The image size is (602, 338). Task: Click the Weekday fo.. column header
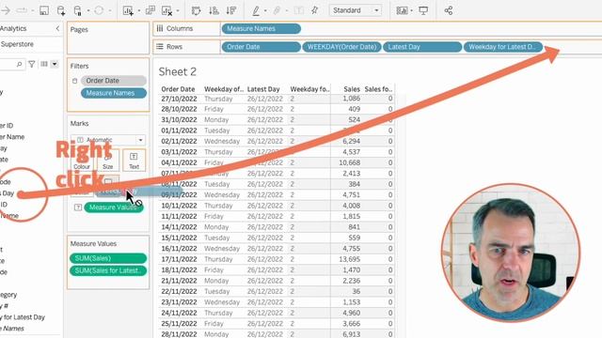pyautogui.click(x=309, y=89)
